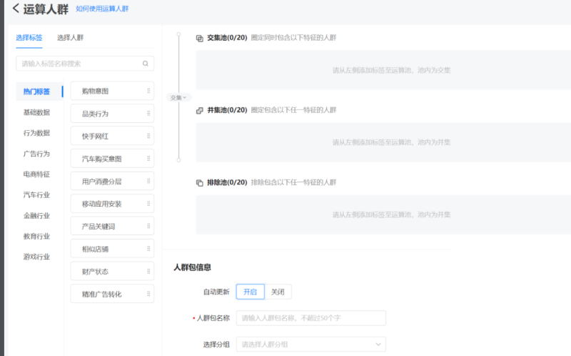The width and height of the screenshot is (571, 356).
Task: Pick the 品类行为 tag
Action: point(112,114)
